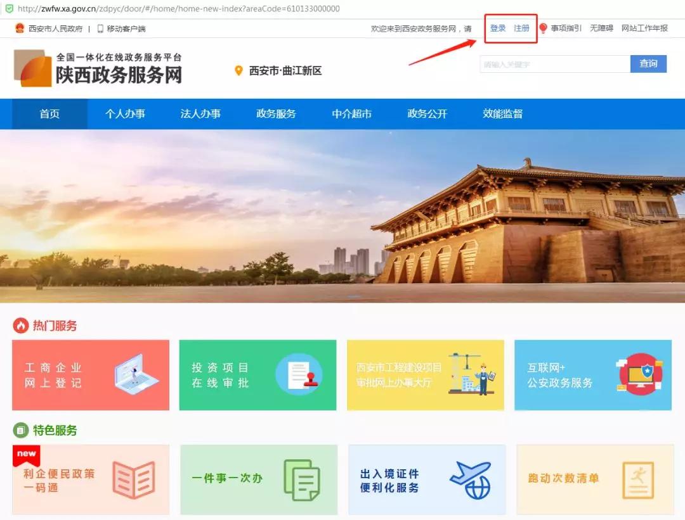The image size is (685, 520).
Task: Click the laptop icon on 工商企业网上登记
Action: click(x=136, y=374)
